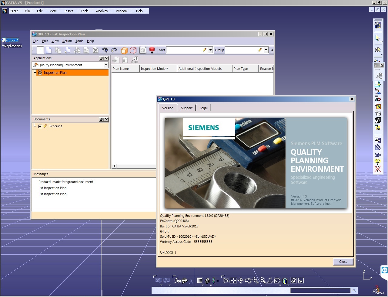Click the Normal View icon in bottom toolbar
Image resolution: width=388 pixels, height=297 pixels.
[x=270, y=280]
